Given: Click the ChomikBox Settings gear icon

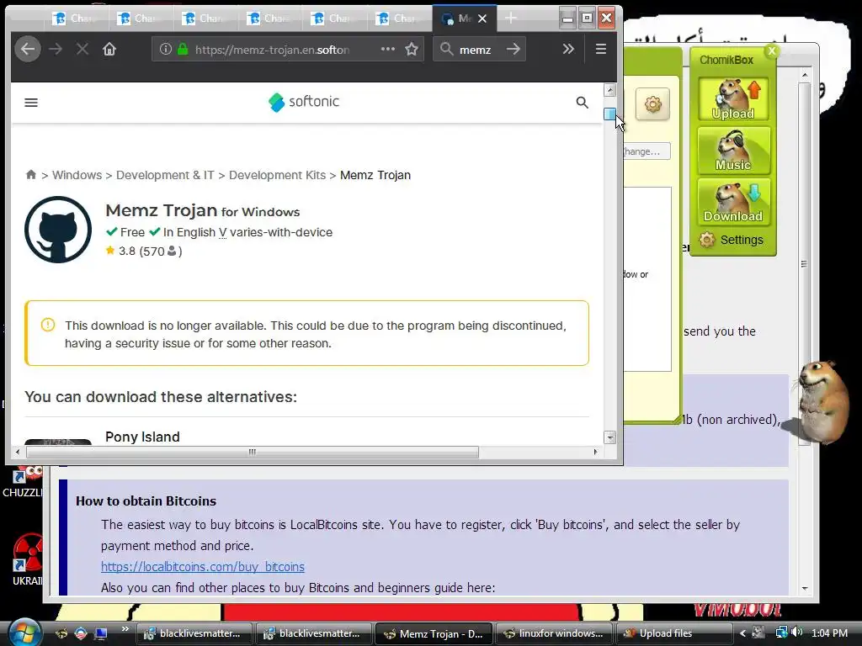Looking at the screenshot, I should pyautogui.click(x=707, y=240).
